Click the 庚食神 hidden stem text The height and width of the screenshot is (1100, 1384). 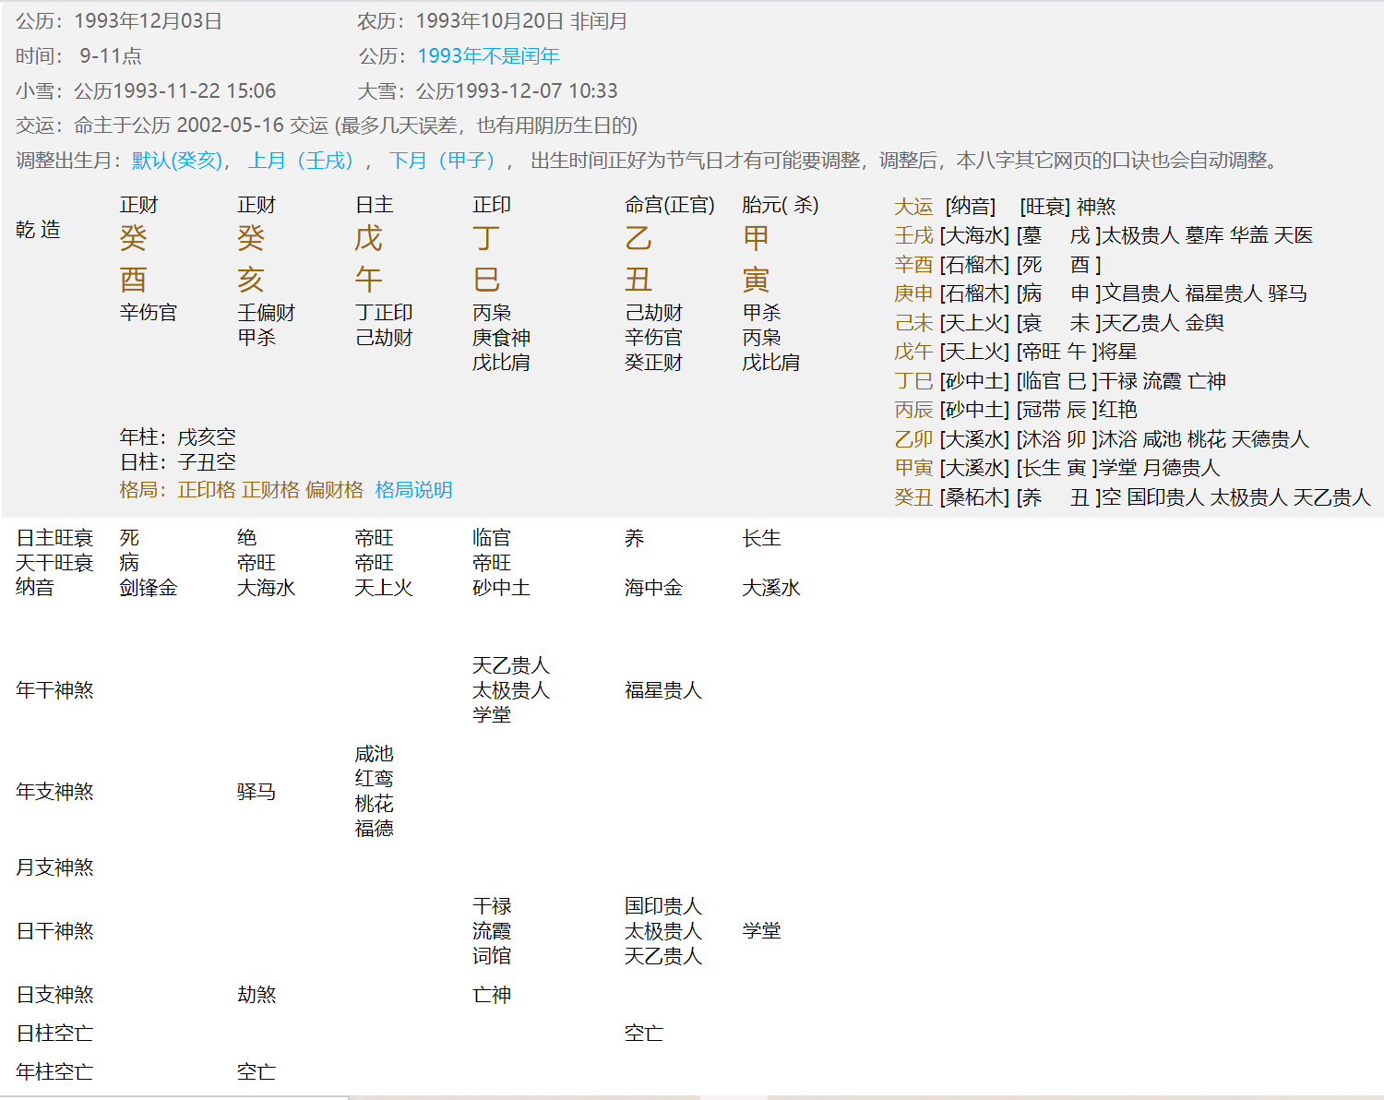[501, 338]
